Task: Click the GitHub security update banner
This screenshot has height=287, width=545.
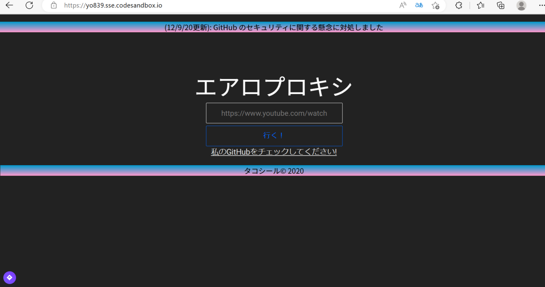Action: tap(273, 27)
